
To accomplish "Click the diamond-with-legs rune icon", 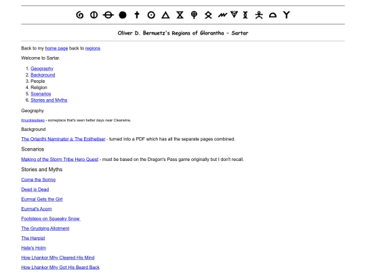I will click(x=208, y=15).
